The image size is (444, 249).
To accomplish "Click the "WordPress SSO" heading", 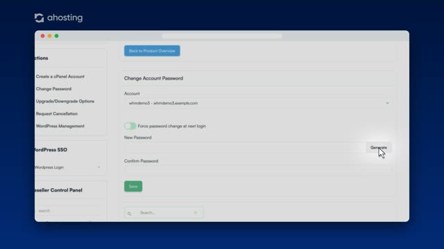I will coord(51,150).
